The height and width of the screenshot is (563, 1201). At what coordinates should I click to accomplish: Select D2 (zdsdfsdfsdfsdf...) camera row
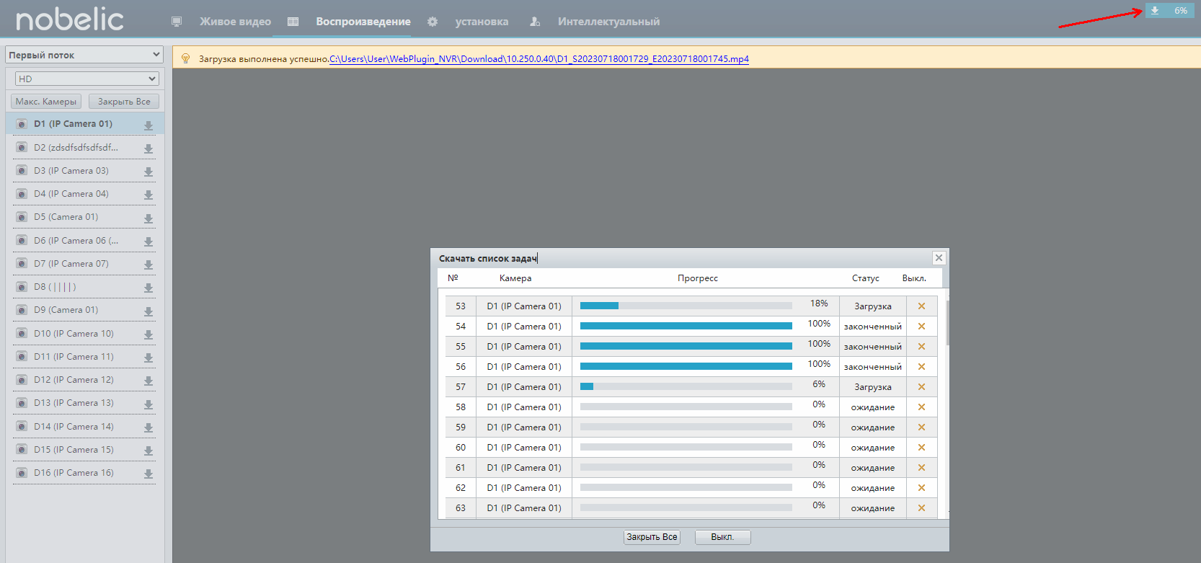[x=85, y=147]
